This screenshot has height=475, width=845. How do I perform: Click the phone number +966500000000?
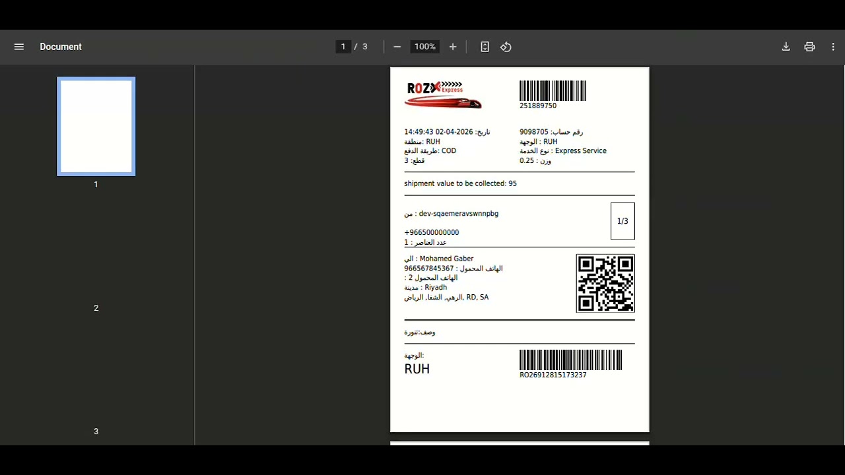point(432,232)
